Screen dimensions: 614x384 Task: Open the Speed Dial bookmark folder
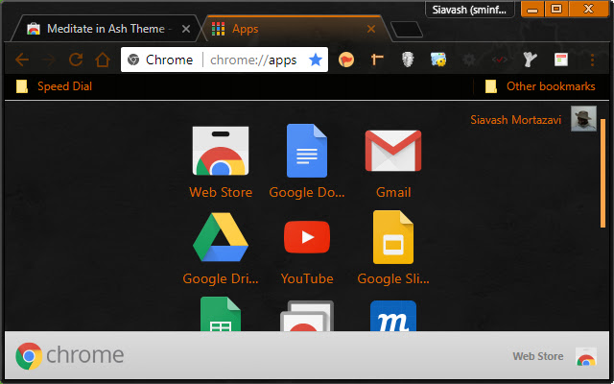click(x=54, y=86)
